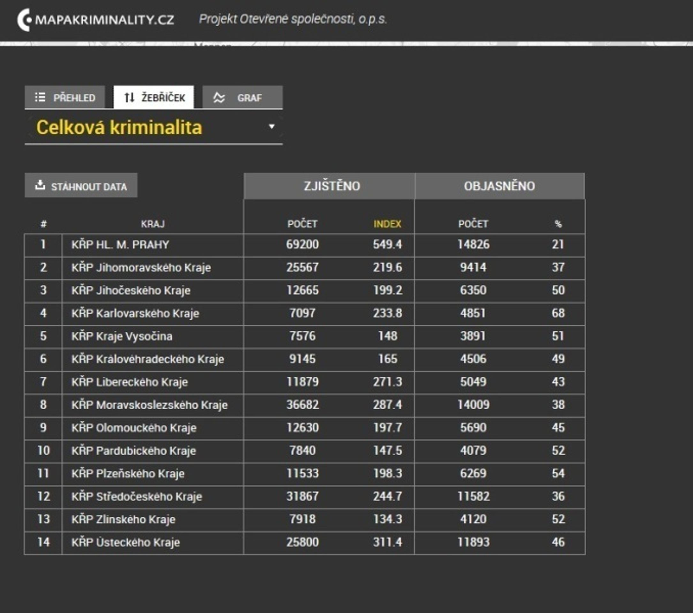
Task: Click row KŘP Královéhradeckého Kraje
Action: point(304,359)
